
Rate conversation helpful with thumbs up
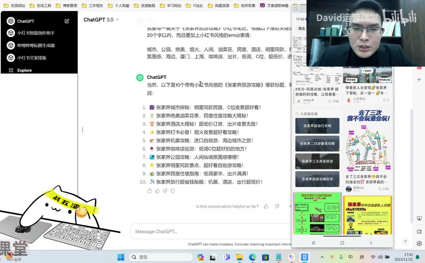click(x=266, y=206)
